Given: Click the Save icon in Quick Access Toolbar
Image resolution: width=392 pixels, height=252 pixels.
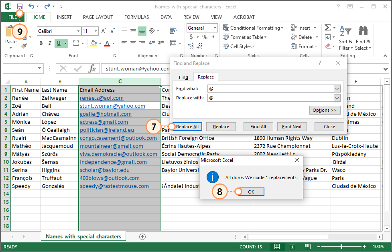Looking at the screenshot, I should point(19,6).
